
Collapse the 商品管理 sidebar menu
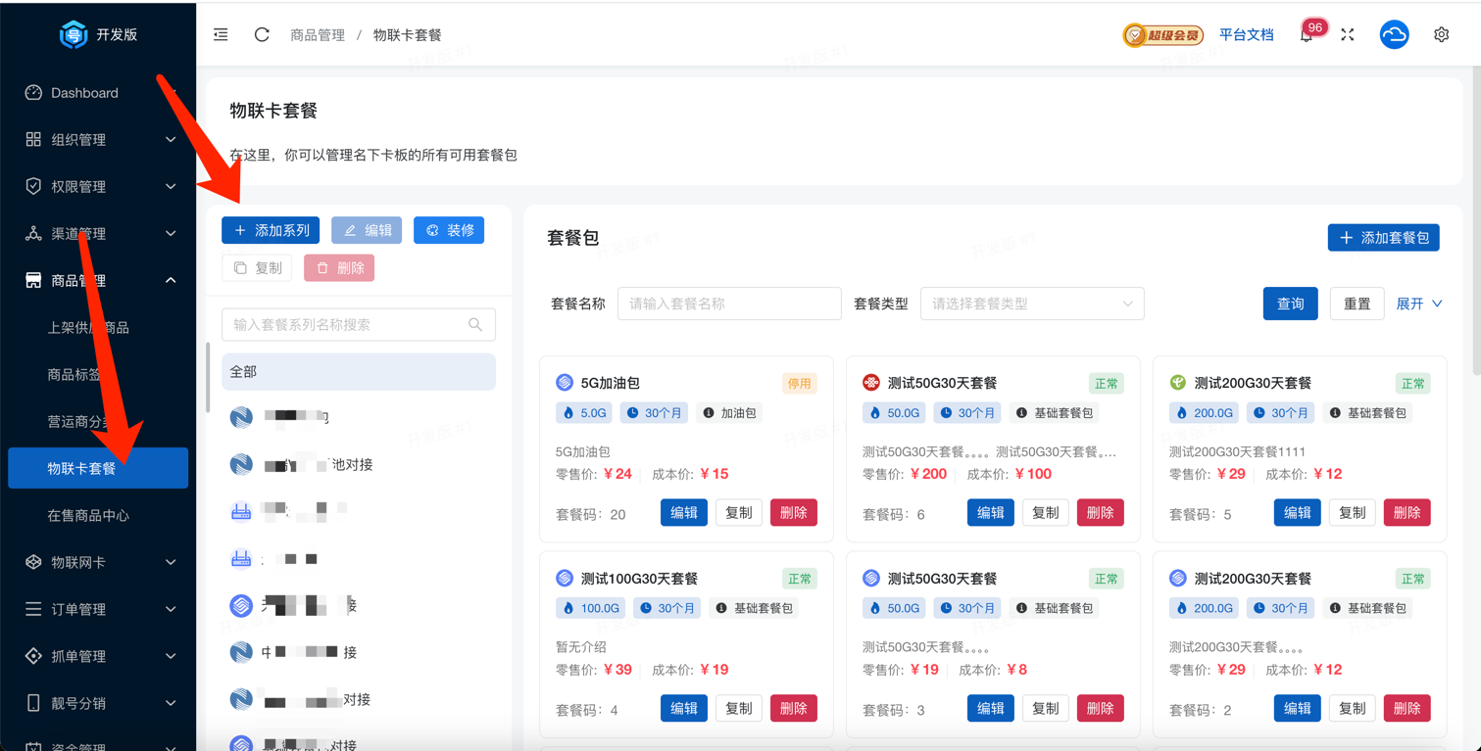(98, 281)
